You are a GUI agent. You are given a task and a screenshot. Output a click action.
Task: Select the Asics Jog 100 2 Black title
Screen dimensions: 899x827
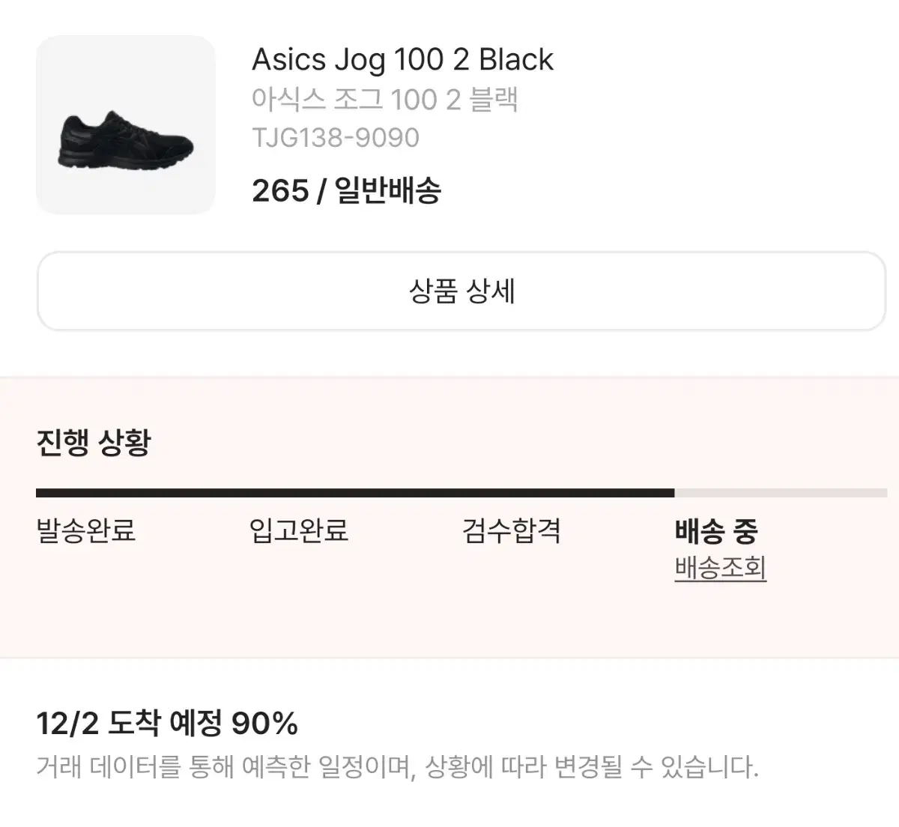click(402, 60)
